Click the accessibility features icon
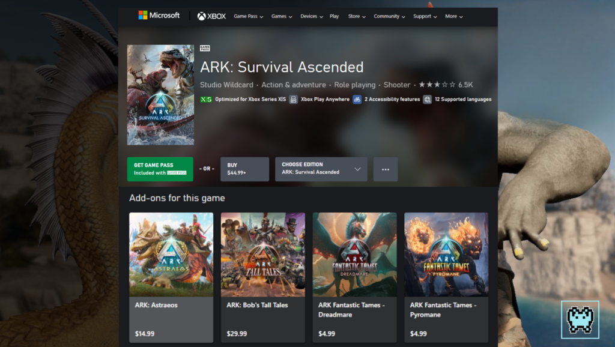The height and width of the screenshot is (347, 615). pos(357,100)
